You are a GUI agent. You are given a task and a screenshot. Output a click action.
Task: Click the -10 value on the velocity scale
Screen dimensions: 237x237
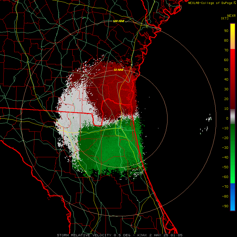(225, 128)
